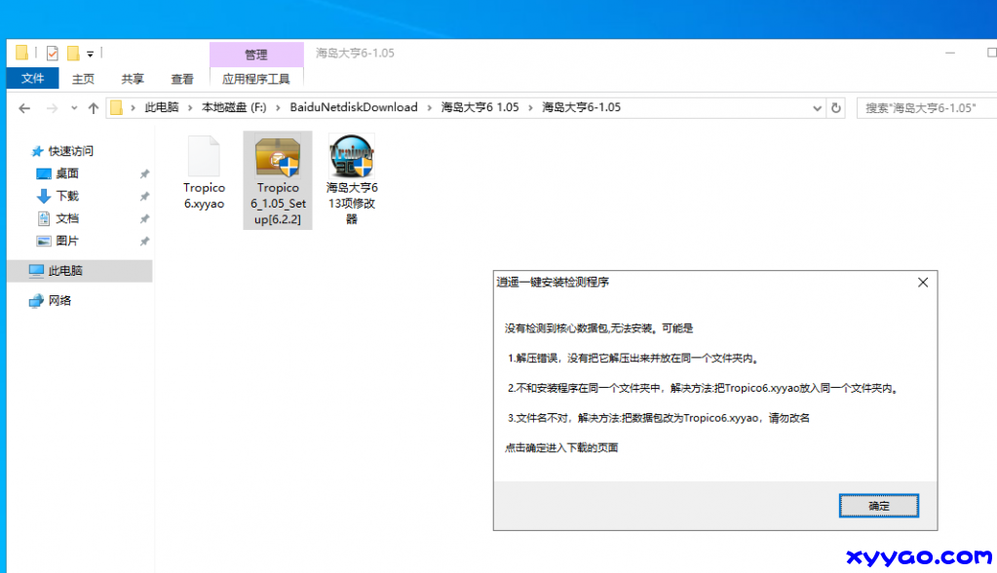Open 桌面 in Quick access sidebar

click(67, 173)
